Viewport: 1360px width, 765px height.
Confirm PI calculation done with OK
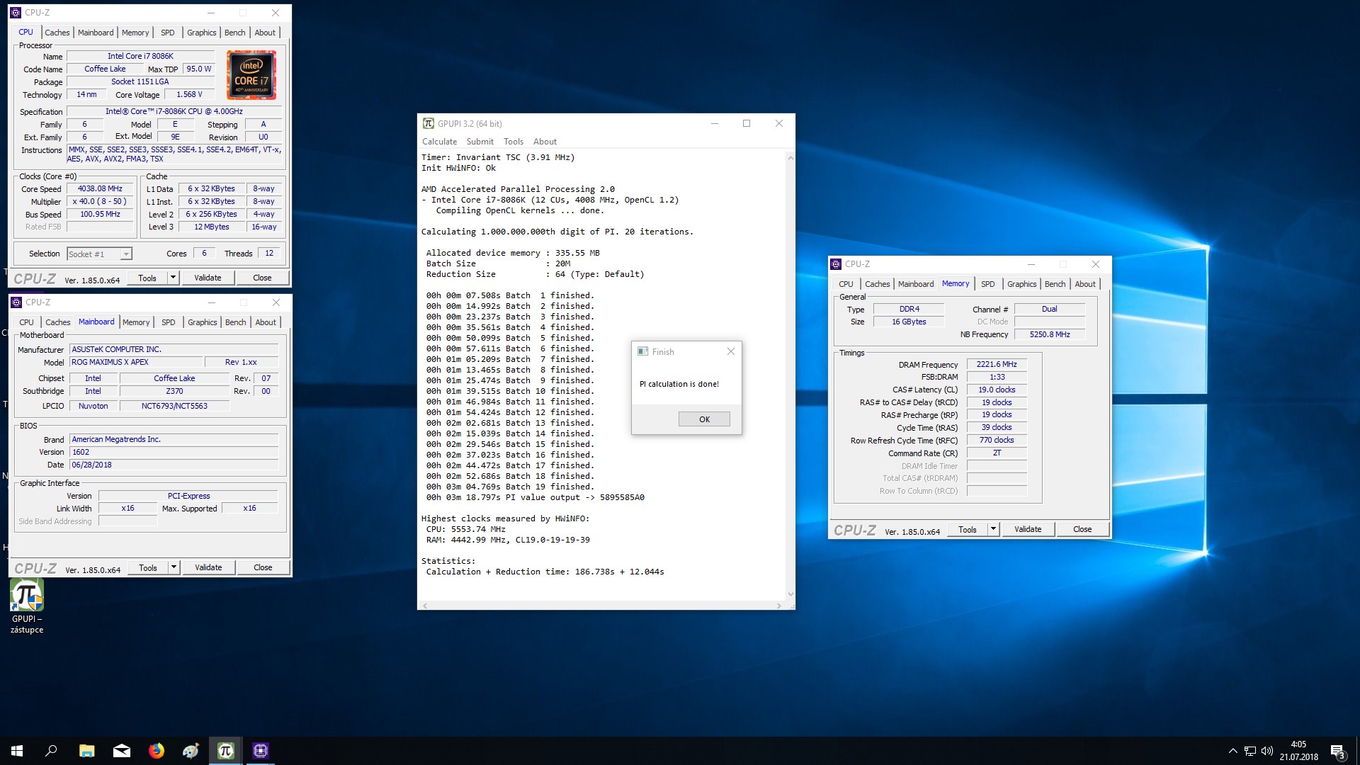pos(704,419)
